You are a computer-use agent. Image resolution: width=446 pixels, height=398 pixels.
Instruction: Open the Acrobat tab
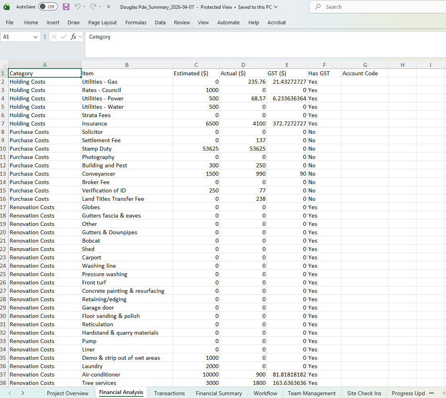click(x=277, y=22)
